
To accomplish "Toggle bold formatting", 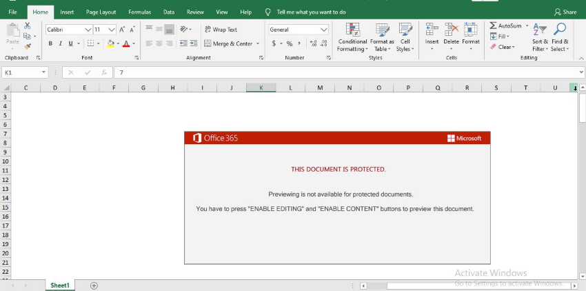I will coord(50,43).
